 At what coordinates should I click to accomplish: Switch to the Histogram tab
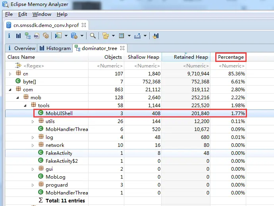55,48
